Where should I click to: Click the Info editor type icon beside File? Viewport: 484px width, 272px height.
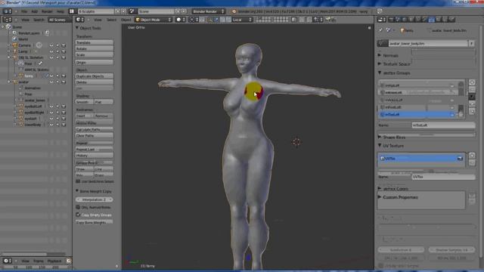point(7,11)
